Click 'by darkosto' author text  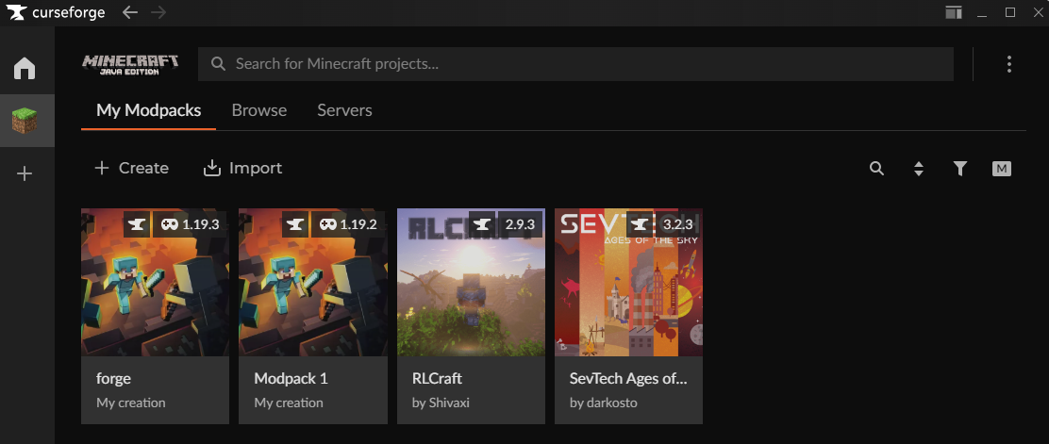pos(604,403)
